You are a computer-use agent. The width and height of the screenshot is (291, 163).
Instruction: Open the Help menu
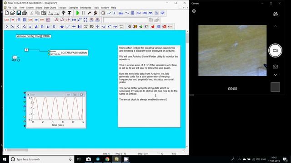pyautogui.click(x=114, y=8)
